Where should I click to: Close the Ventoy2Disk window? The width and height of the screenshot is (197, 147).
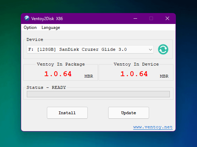click(x=167, y=18)
